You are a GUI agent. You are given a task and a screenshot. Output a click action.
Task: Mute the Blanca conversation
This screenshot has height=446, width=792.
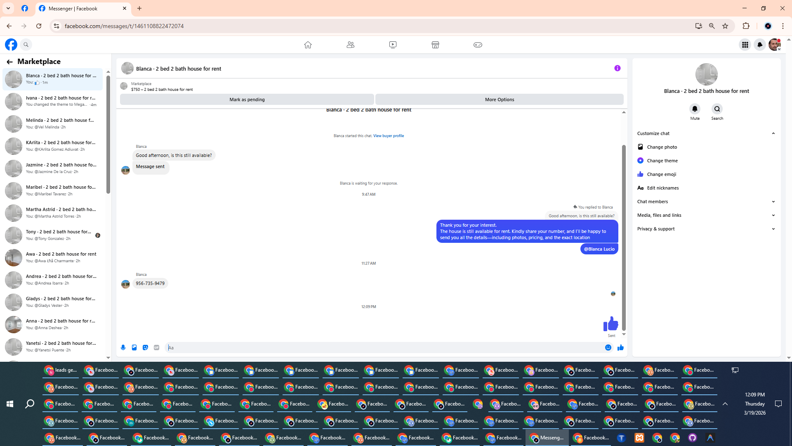695,109
